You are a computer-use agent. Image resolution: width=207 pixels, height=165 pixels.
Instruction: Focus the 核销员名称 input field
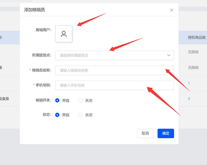tap(114, 70)
